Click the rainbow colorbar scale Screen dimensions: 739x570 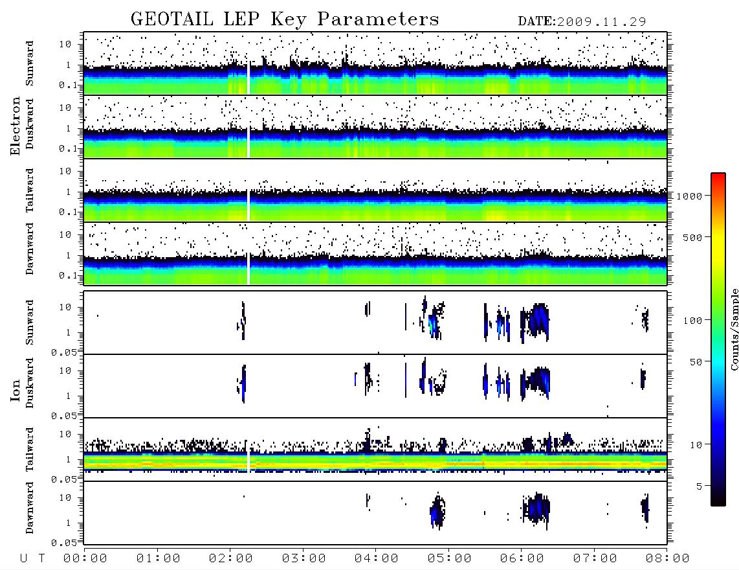[x=718, y=339]
